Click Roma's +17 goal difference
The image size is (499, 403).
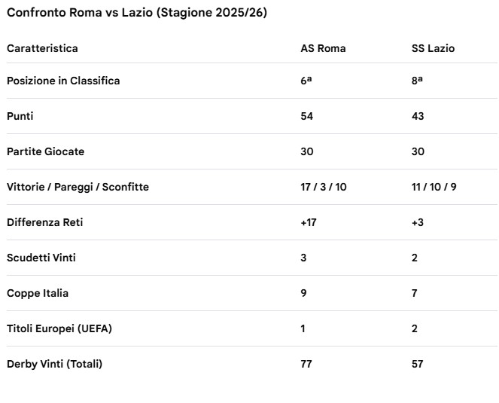click(309, 222)
